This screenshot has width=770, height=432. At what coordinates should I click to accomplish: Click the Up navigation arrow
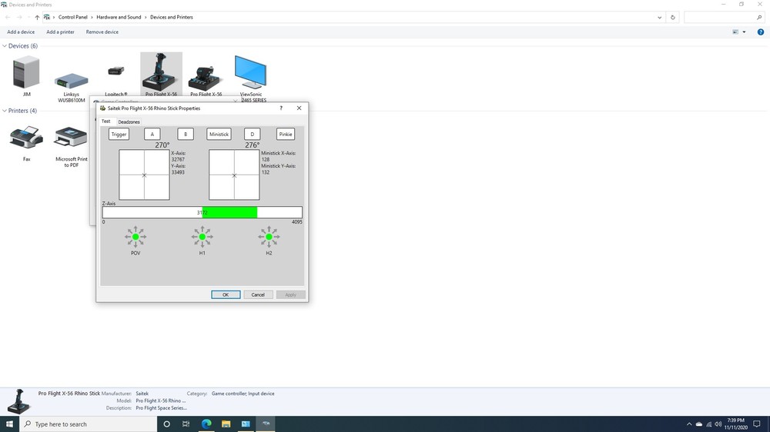[x=37, y=17]
